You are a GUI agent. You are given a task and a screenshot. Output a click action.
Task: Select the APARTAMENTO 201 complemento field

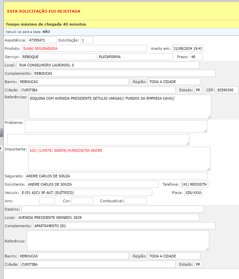124,226
